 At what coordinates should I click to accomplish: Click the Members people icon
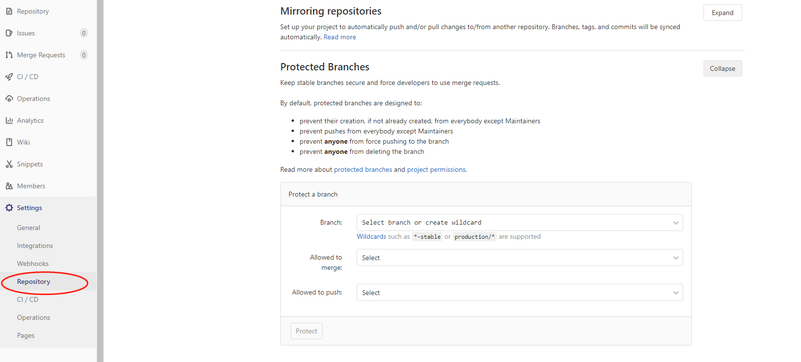tap(9, 186)
